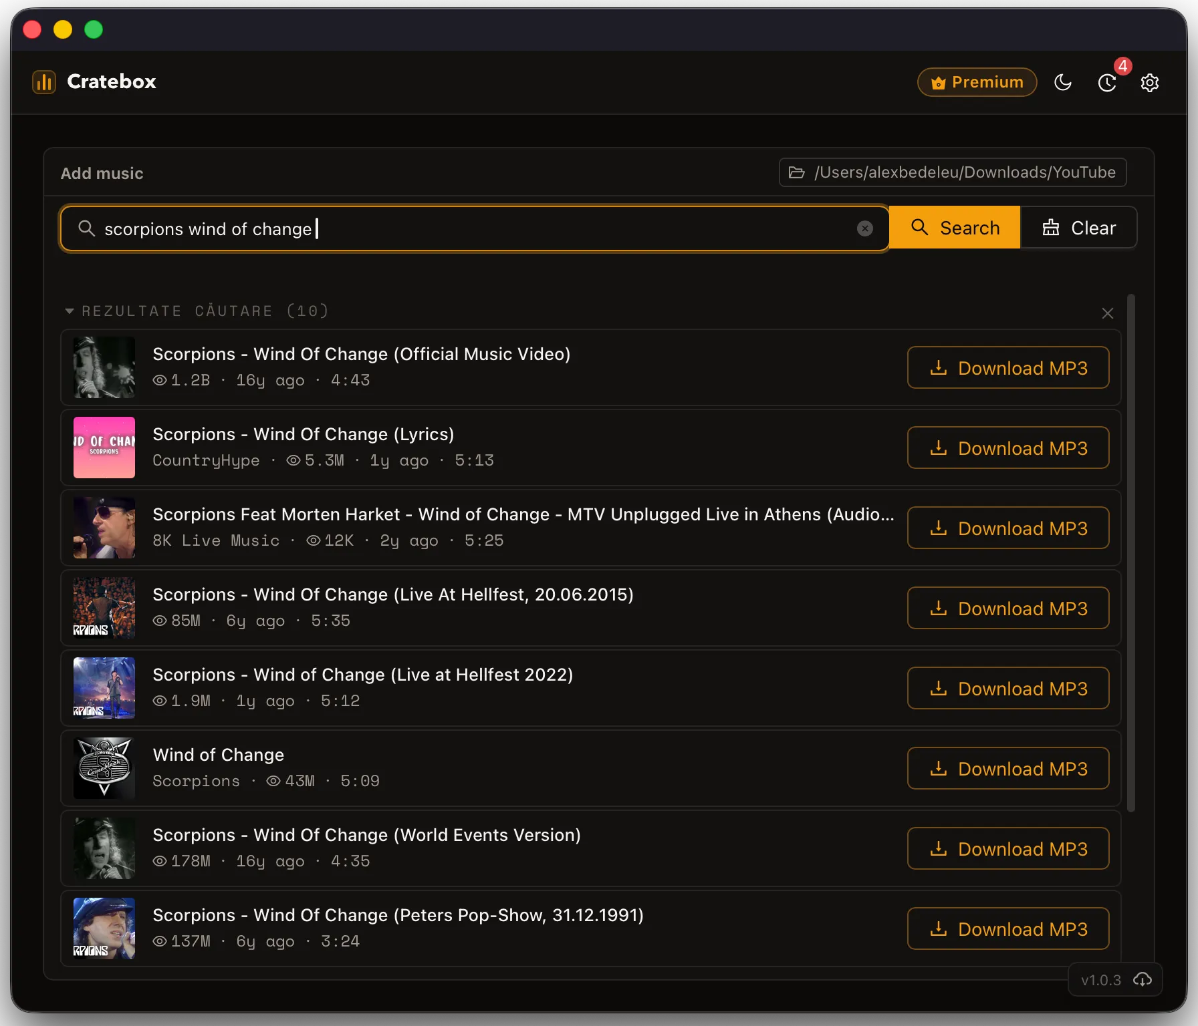1198x1026 pixels.
Task: Click the Clear button
Action: [1079, 228]
